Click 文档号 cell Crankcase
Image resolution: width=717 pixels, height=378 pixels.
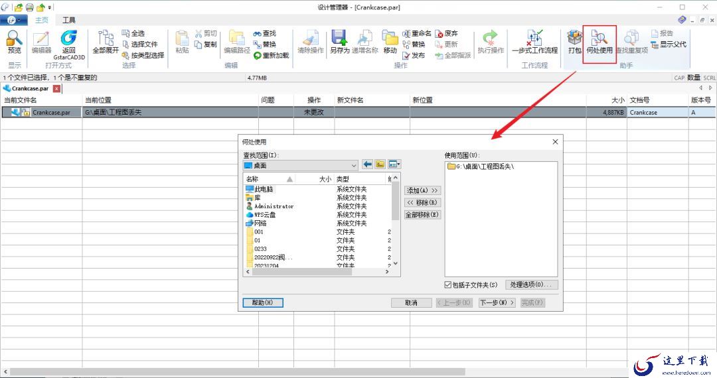[x=657, y=112]
